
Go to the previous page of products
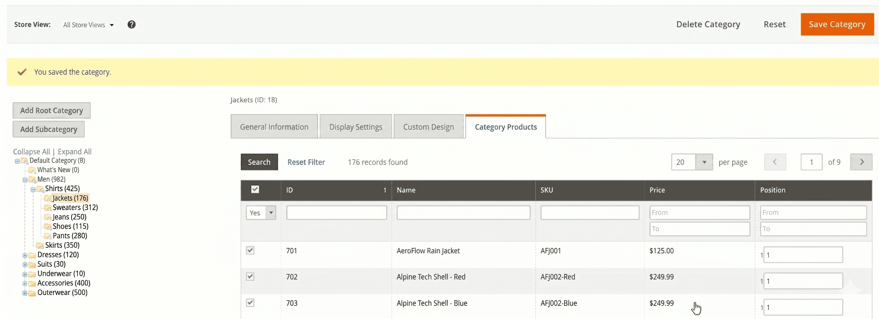[775, 162]
